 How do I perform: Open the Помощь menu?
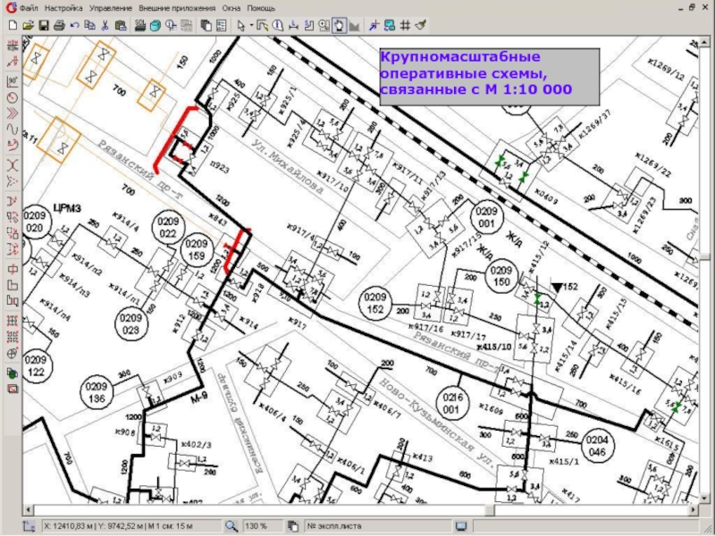click(x=262, y=7)
